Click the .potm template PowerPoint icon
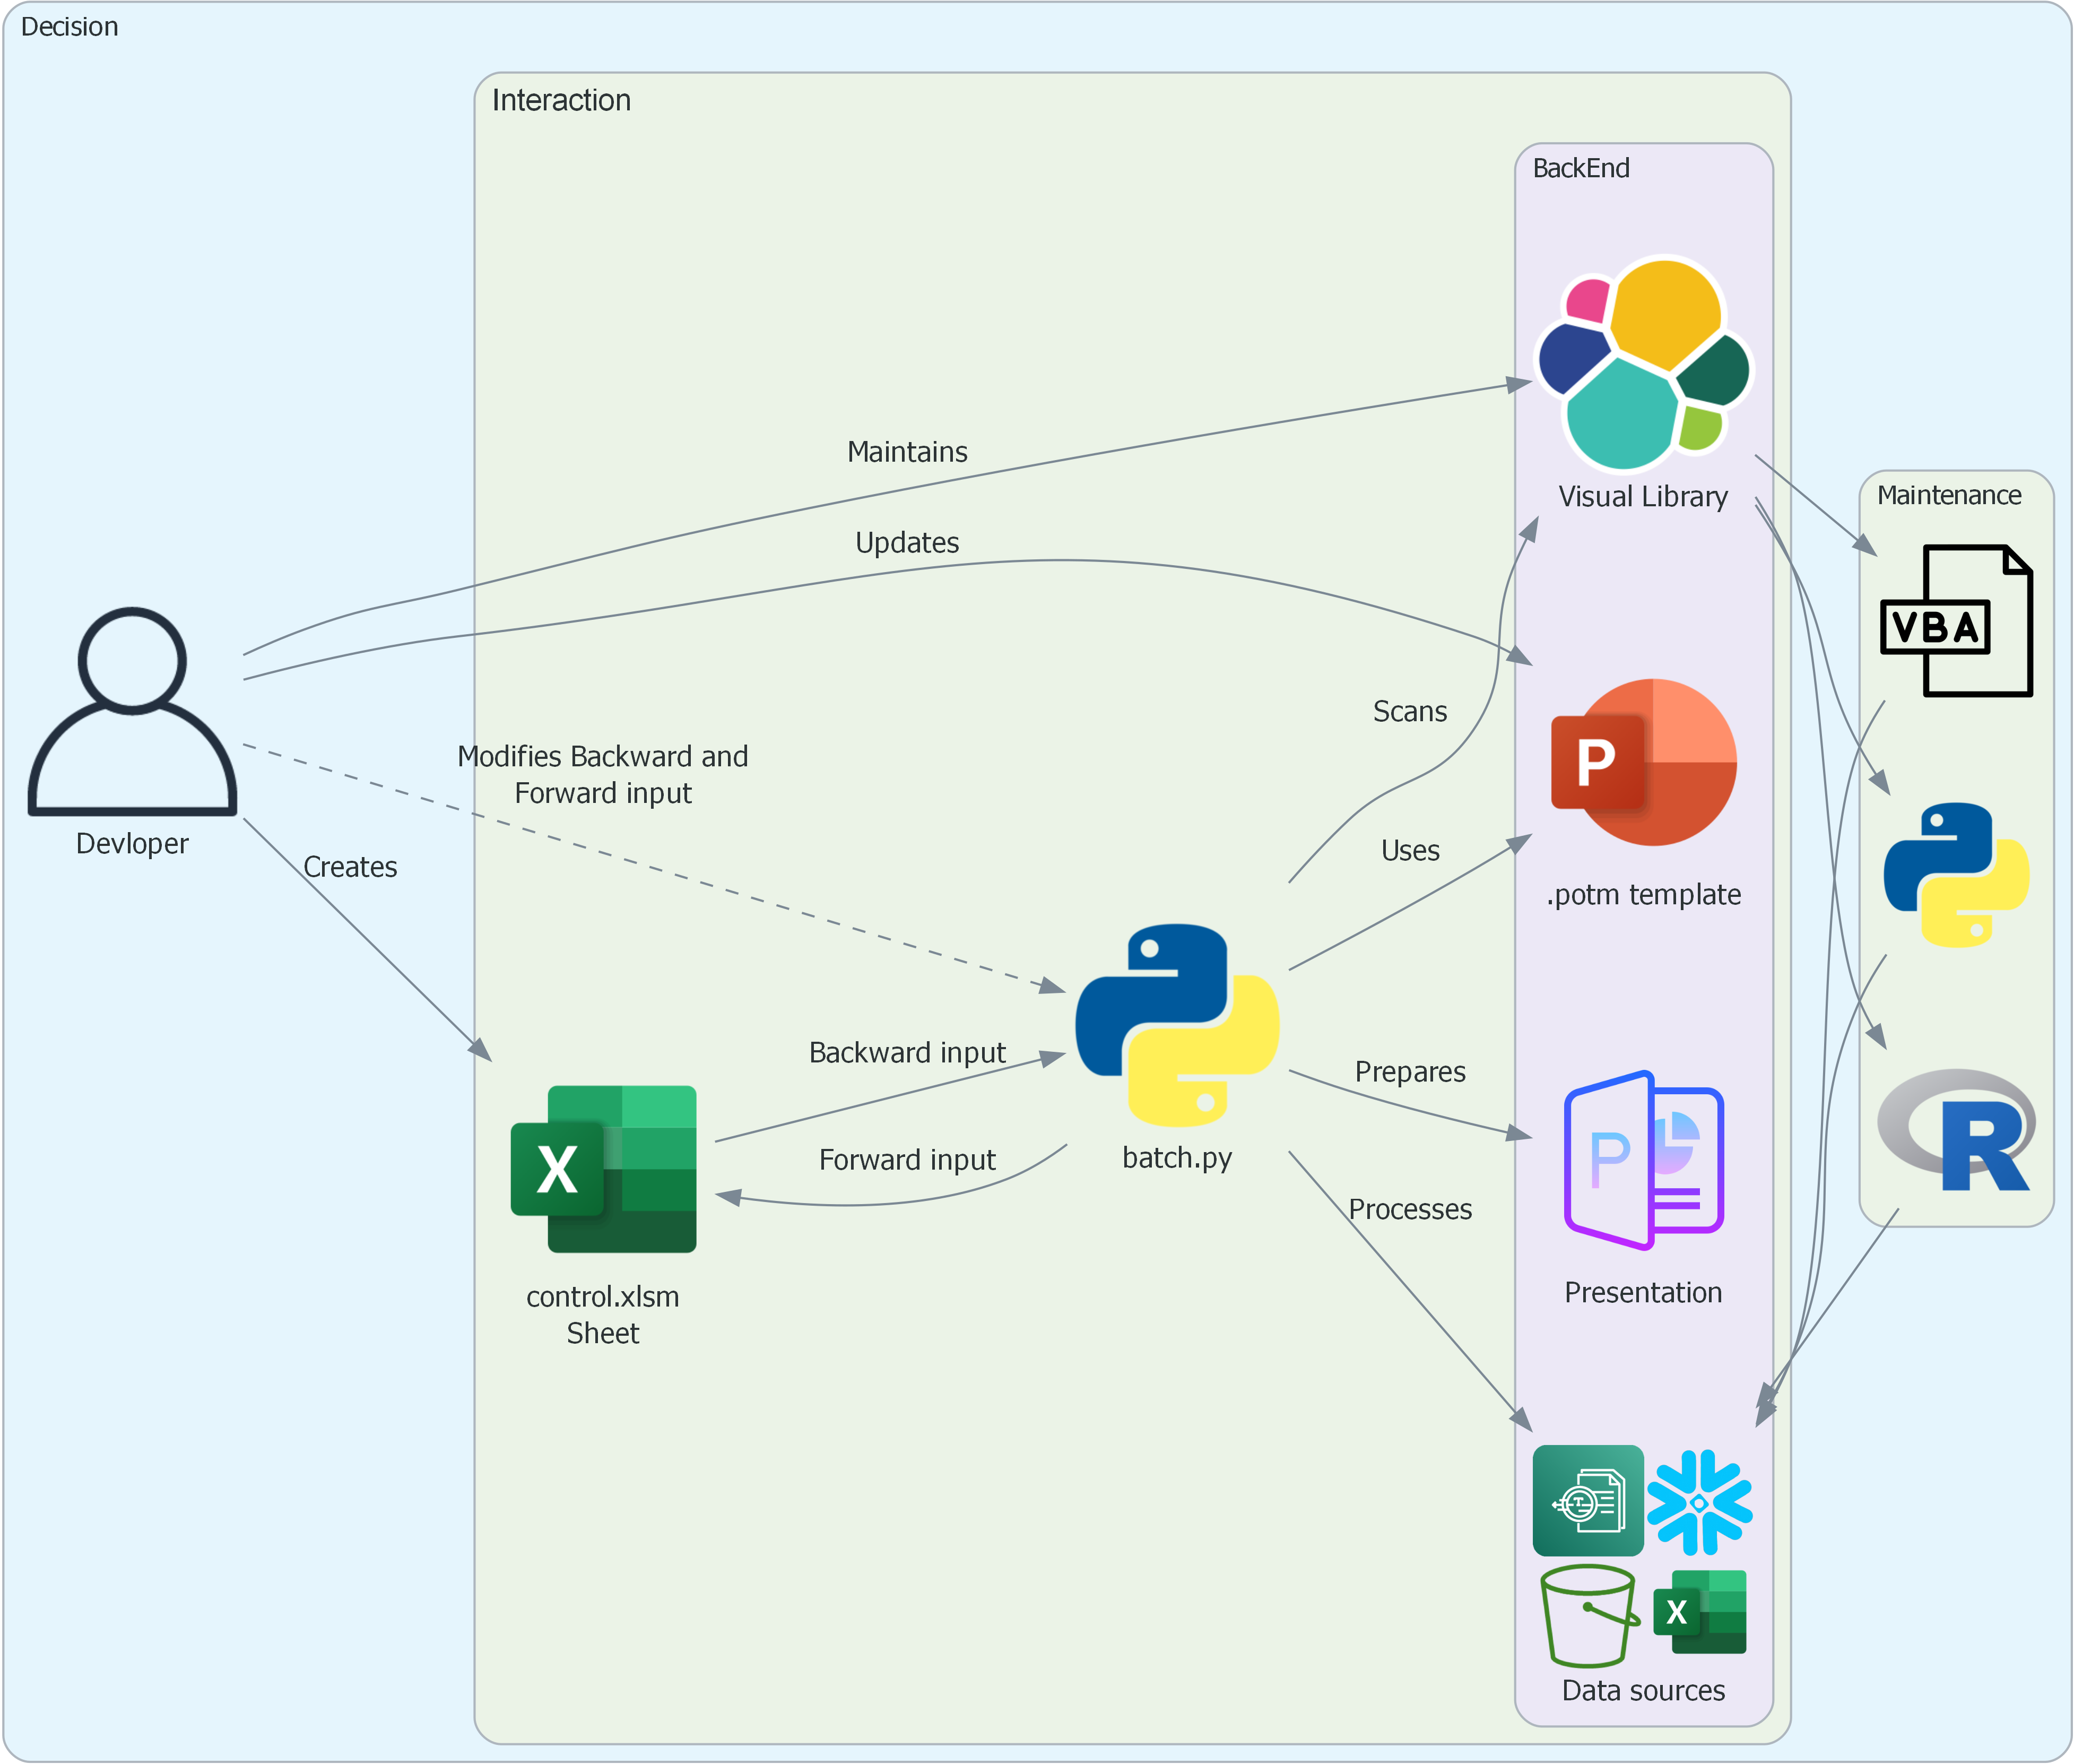2074x1764 pixels. 1644,762
